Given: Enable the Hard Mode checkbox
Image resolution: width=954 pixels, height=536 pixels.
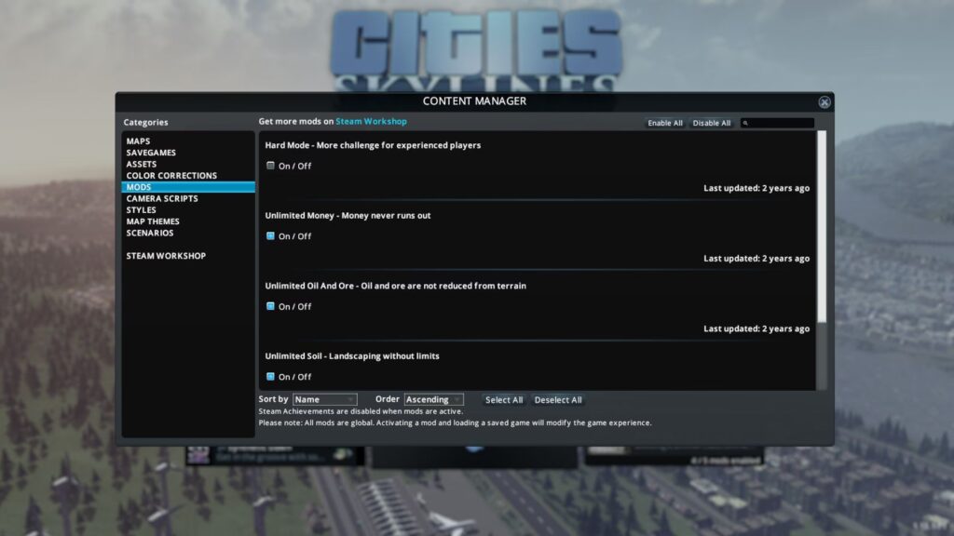Looking at the screenshot, I should (x=270, y=166).
